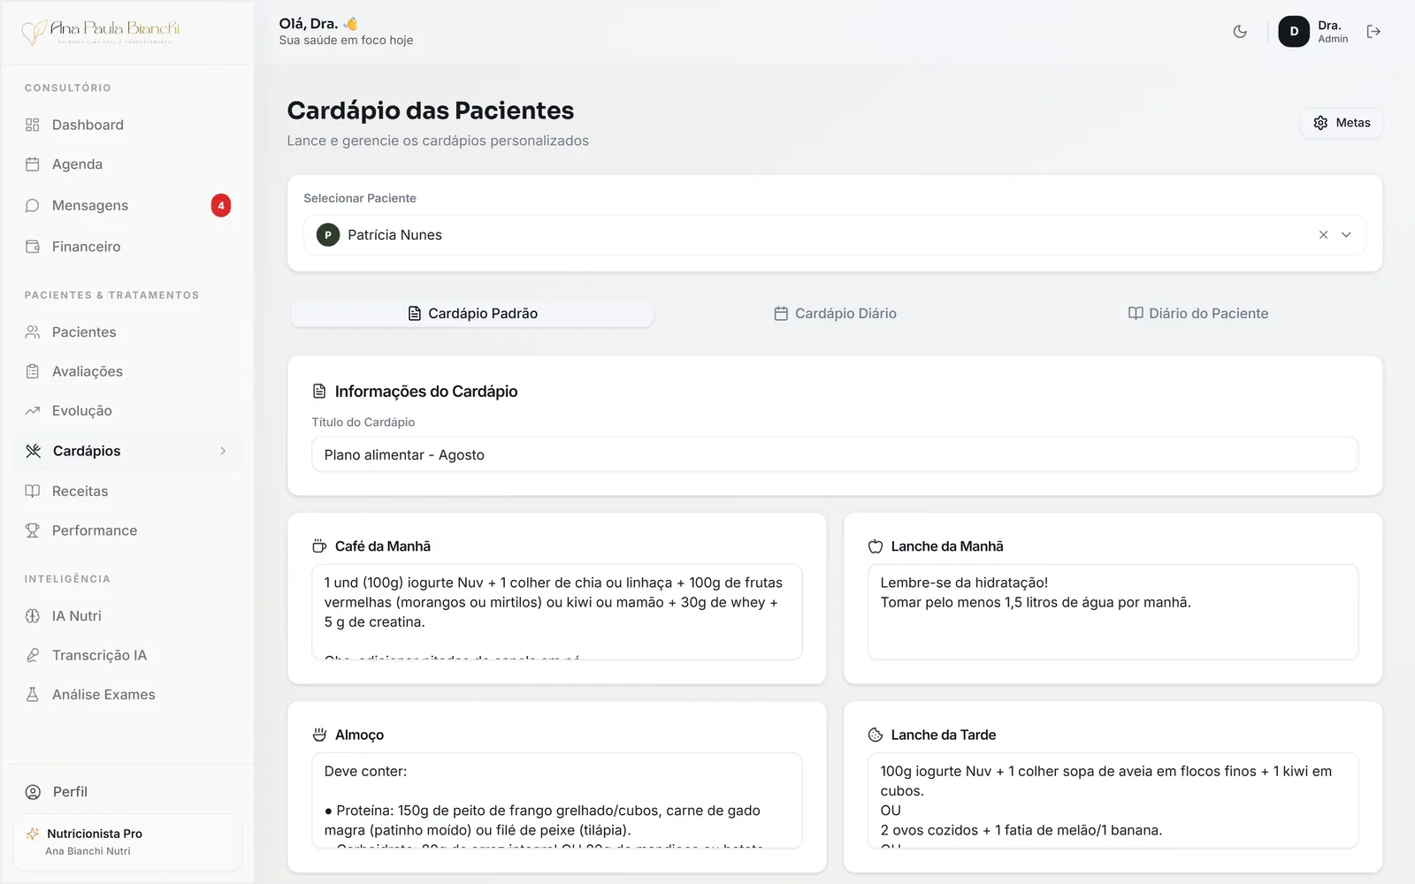Expand the Cardápios submenu chevron
The image size is (1415, 884).
click(x=223, y=451)
